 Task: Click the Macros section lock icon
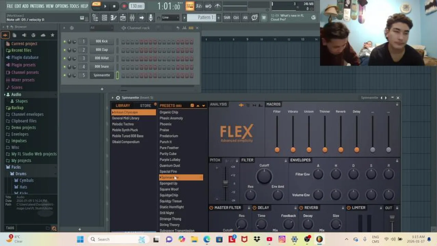tap(397, 105)
